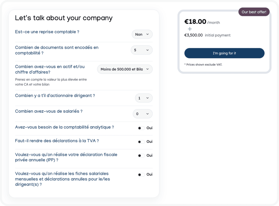Click the 'Oui' label next to TVA toggle
The height and width of the screenshot is (206, 279).
pyautogui.click(x=150, y=142)
